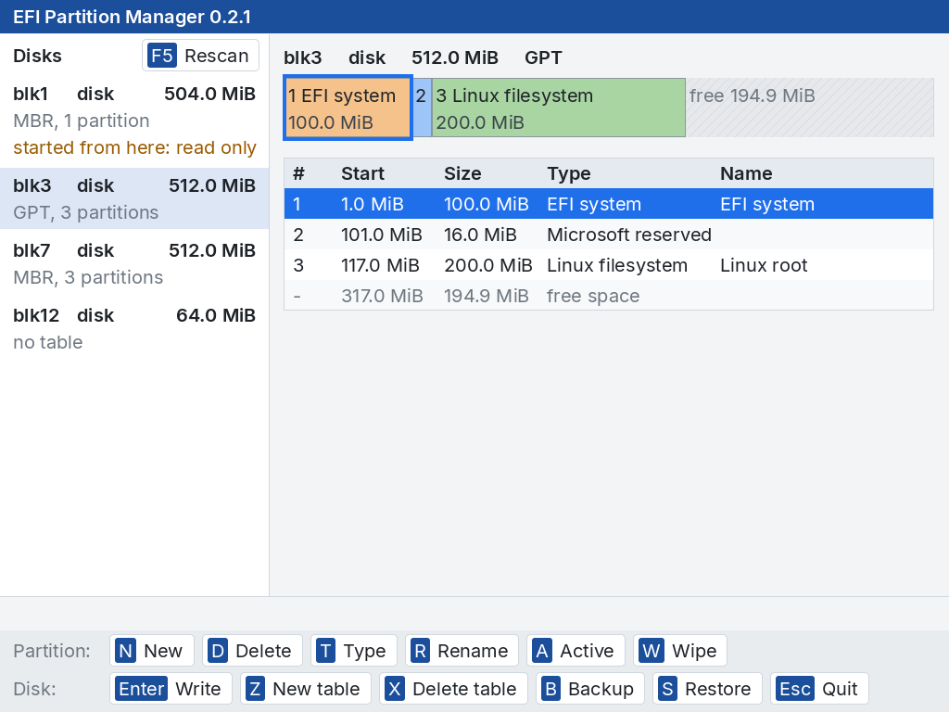Click the X Delete table button
The width and height of the screenshot is (949, 712).
click(x=453, y=689)
